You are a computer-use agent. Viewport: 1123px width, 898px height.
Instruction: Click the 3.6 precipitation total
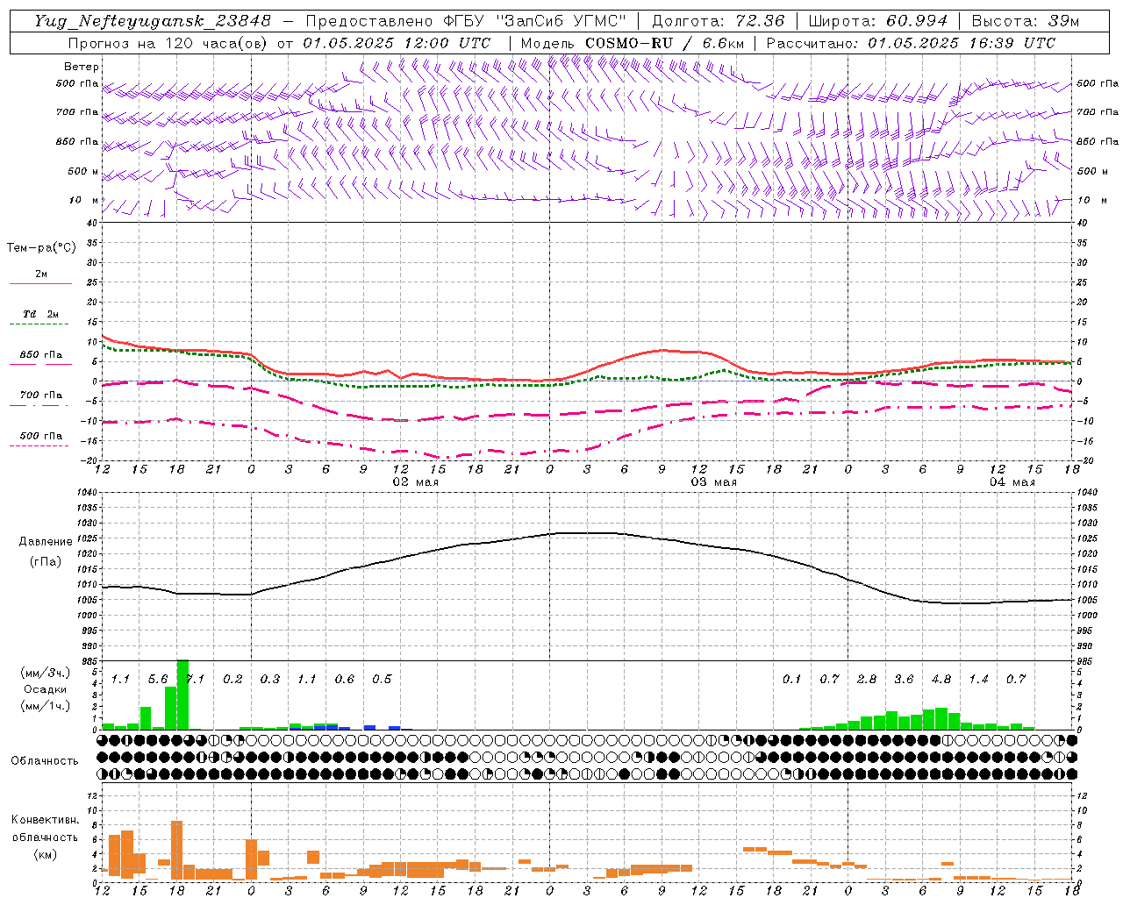tap(904, 679)
